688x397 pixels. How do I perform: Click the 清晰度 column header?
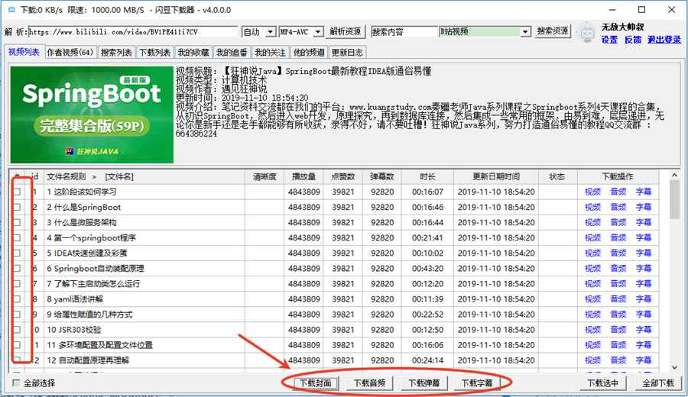264,176
